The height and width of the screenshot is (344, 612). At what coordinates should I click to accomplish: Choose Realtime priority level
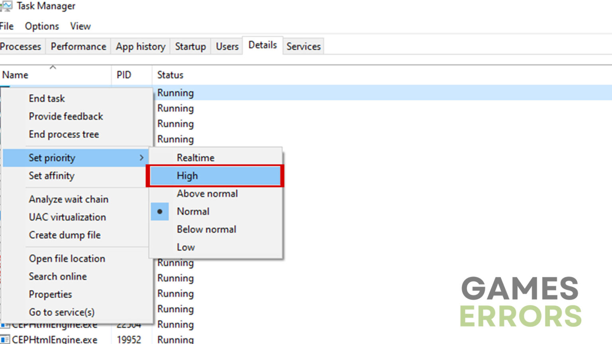195,158
